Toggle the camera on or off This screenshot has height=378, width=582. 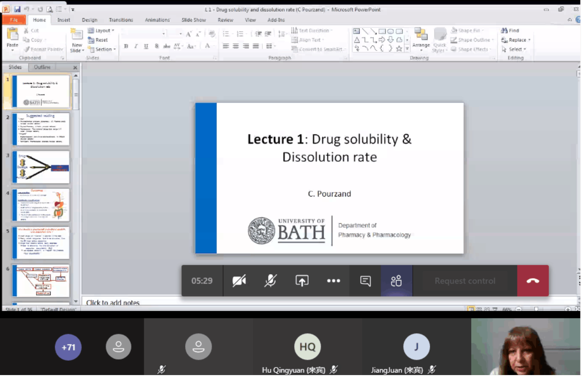click(x=239, y=281)
